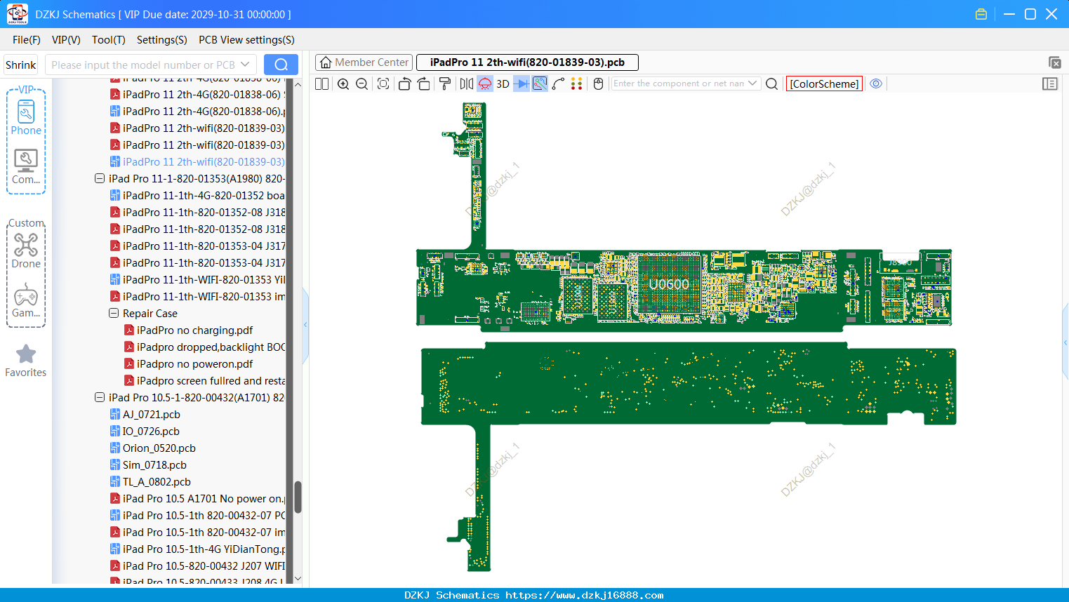The width and height of the screenshot is (1069, 602).
Task: Open PCB View settings(S) menu
Action: (246, 40)
